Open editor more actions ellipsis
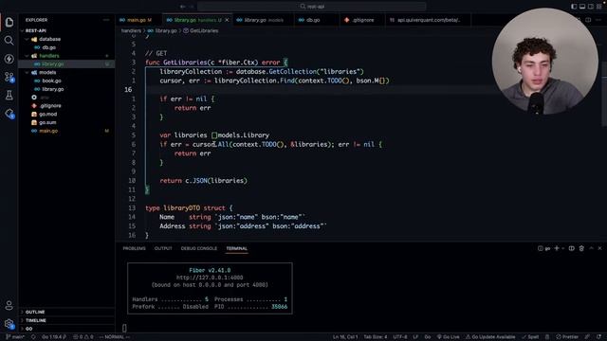Screen dimensions: 607x341 point(598,20)
